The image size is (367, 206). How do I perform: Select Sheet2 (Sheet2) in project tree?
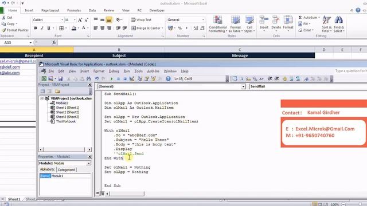(x=65, y=112)
